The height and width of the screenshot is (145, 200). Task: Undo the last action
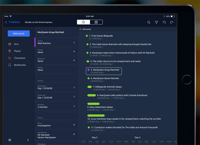(x=164, y=22)
